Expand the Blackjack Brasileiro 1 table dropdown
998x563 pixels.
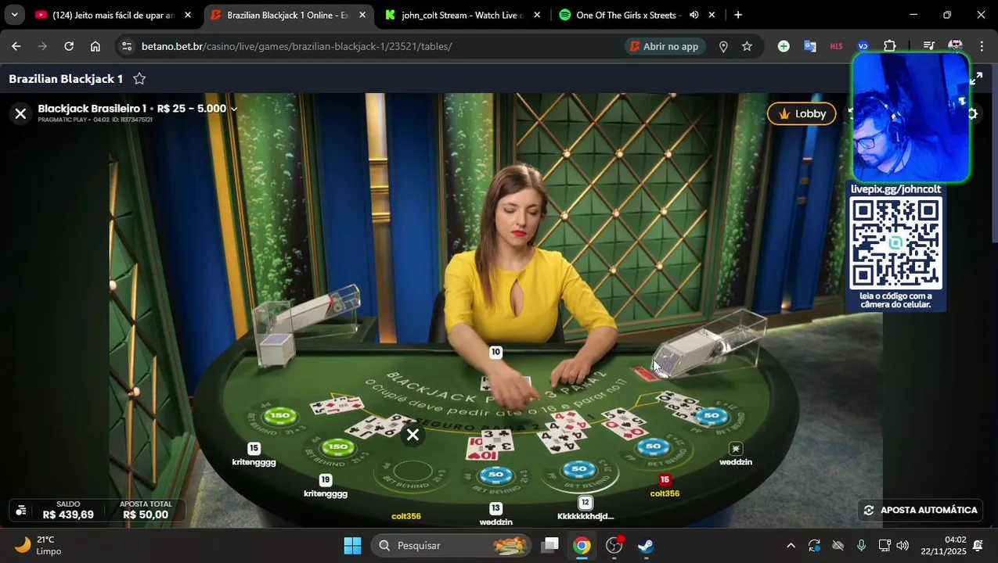(233, 109)
